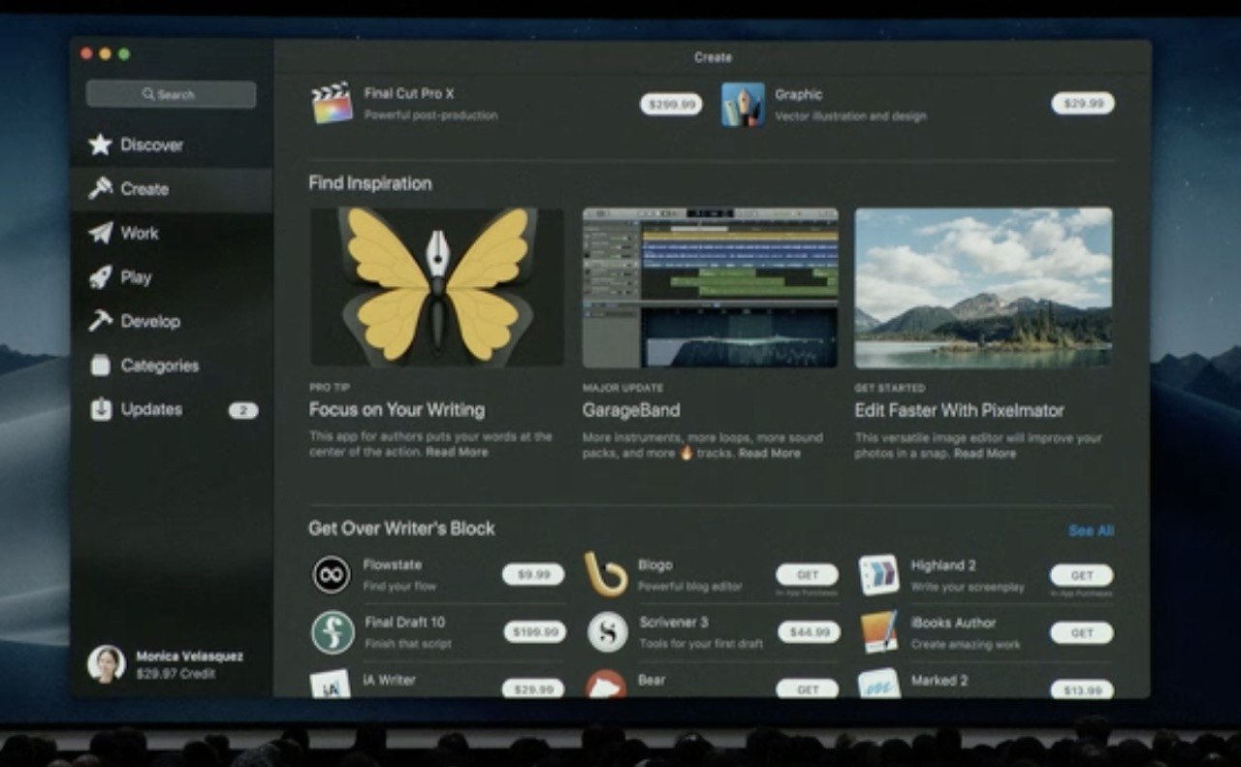The height and width of the screenshot is (767, 1241).
Task: Click Read More under Focus on Your Writing
Action: [x=457, y=452]
